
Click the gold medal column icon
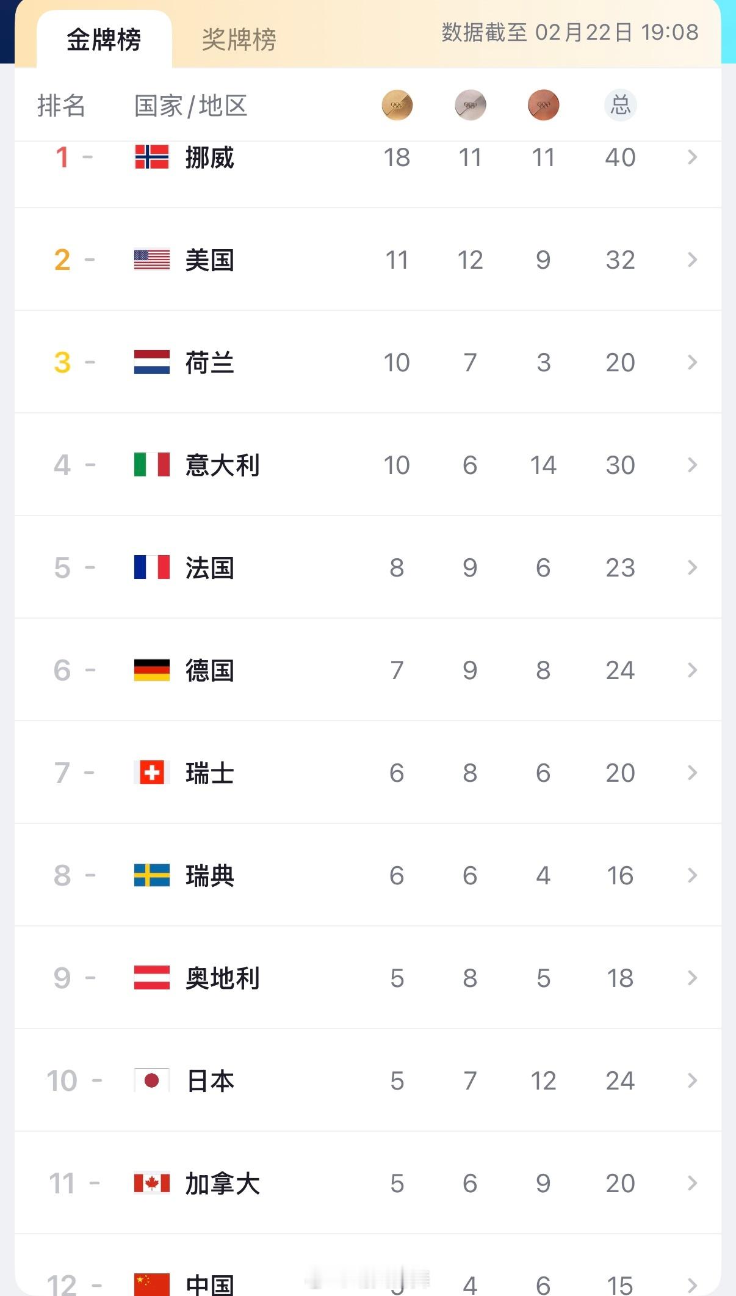point(397,105)
